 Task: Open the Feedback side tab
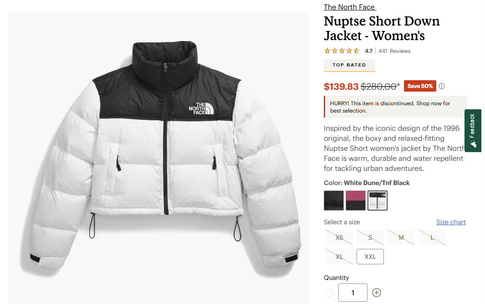click(473, 130)
